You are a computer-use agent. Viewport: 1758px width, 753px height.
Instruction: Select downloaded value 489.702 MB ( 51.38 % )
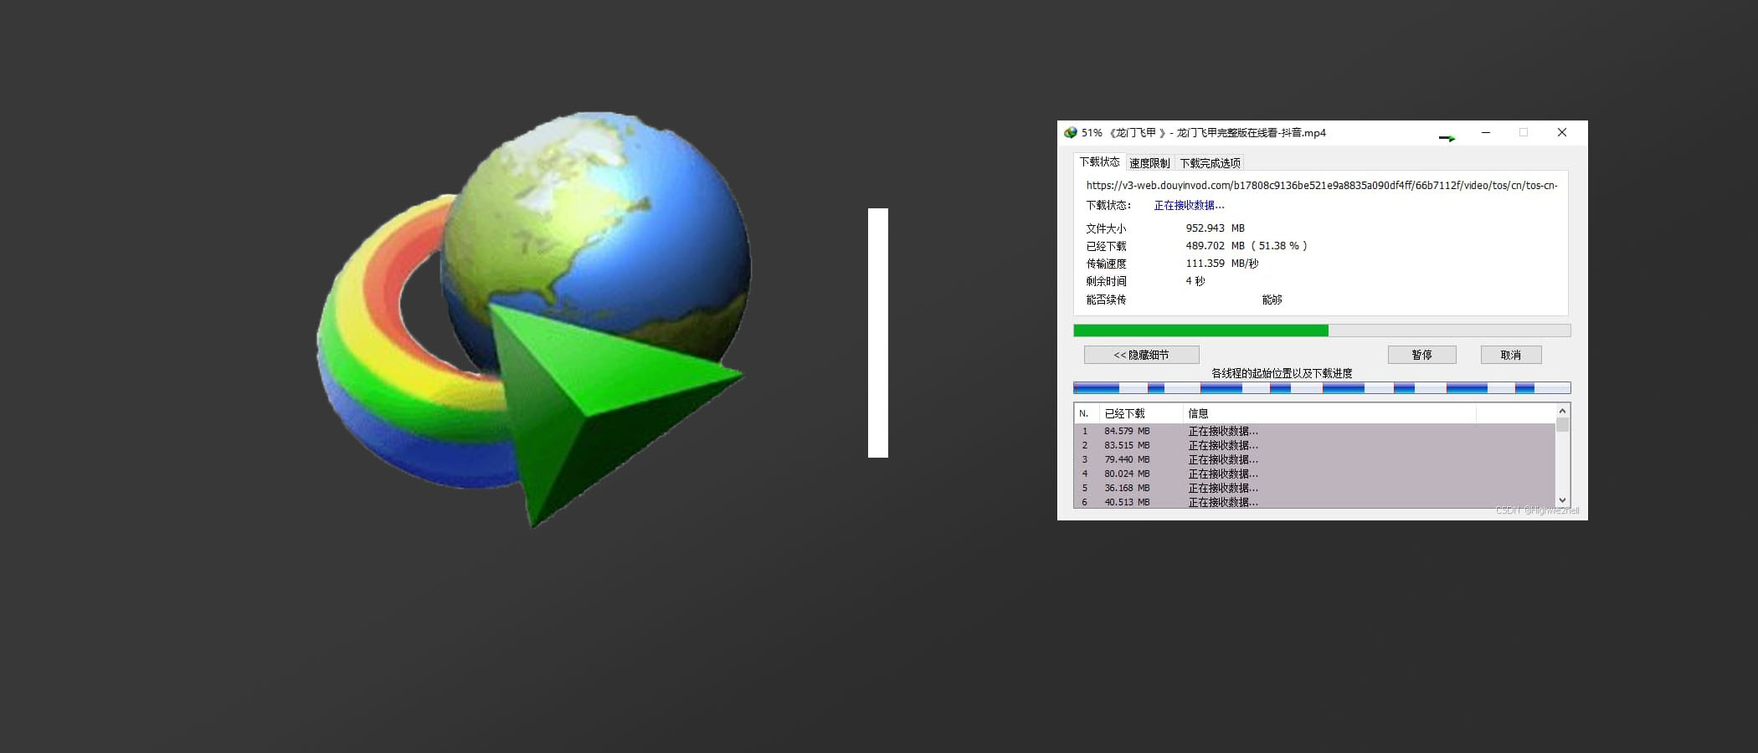coord(1246,245)
